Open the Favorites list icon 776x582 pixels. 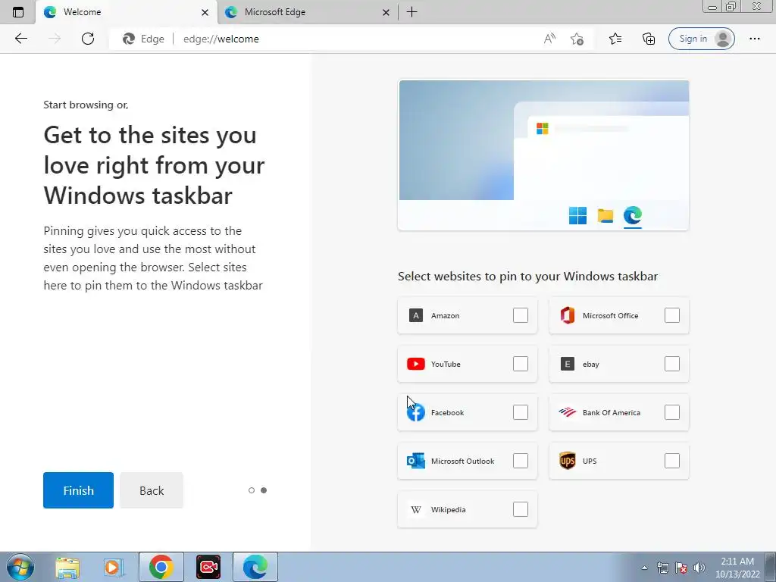point(615,39)
